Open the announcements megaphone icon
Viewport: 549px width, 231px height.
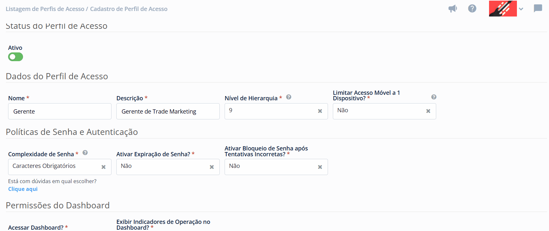pyautogui.click(x=452, y=9)
